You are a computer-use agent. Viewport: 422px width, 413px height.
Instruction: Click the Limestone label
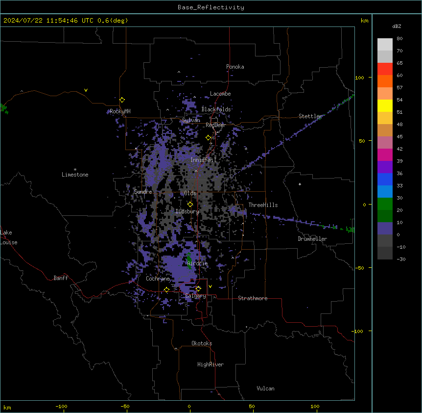coord(75,175)
